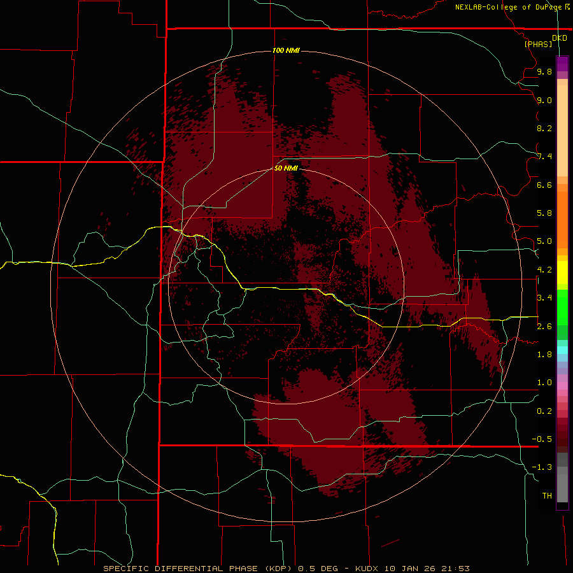Screen dimensions: 573x573
Task: Click the purple color band atop legend
Action: (562, 64)
